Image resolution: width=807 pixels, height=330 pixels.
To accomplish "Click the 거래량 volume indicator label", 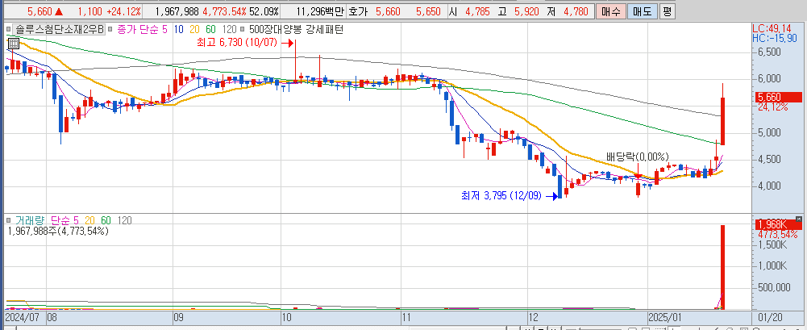I will (x=29, y=220).
